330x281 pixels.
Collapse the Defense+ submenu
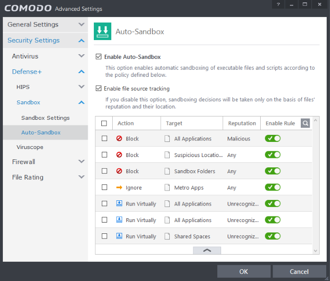point(45,72)
